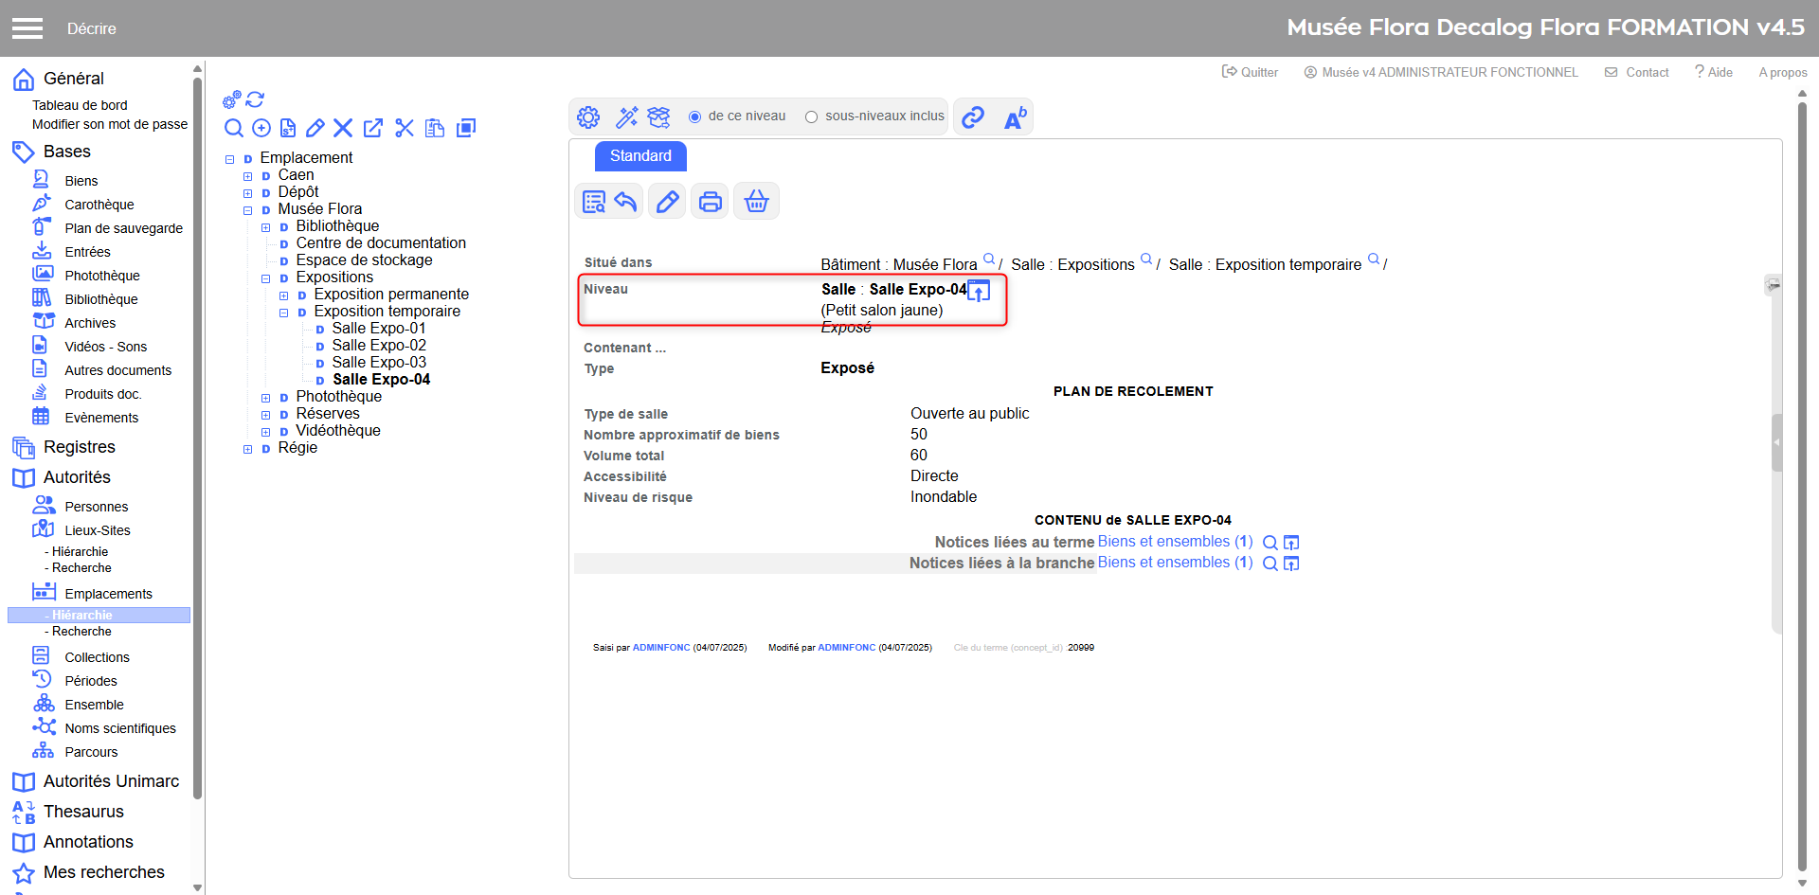
Task: Collapse the Exposition temporaire node
Action: tap(283, 313)
